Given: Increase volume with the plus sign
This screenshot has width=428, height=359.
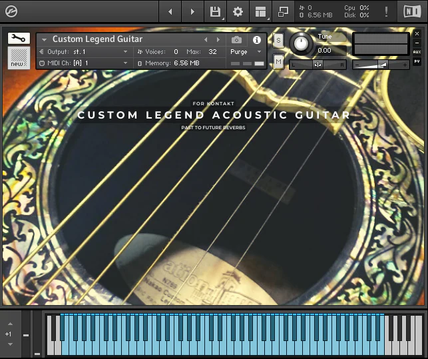Looking at the screenshot, I should tap(405, 65).
